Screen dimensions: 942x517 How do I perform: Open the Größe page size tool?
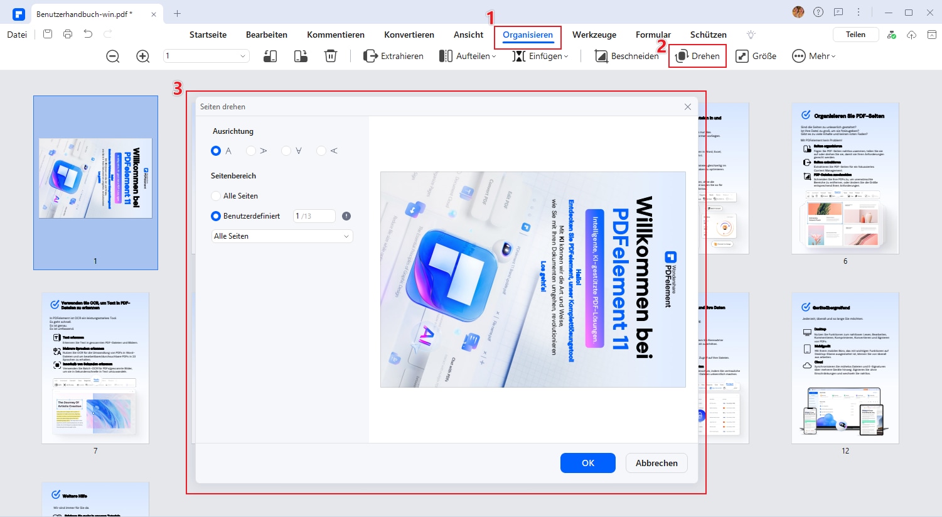[x=756, y=57]
